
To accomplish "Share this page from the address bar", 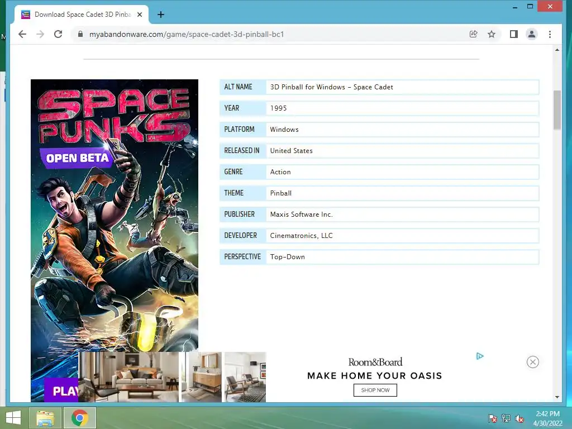I will pyautogui.click(x=473, y=34).
